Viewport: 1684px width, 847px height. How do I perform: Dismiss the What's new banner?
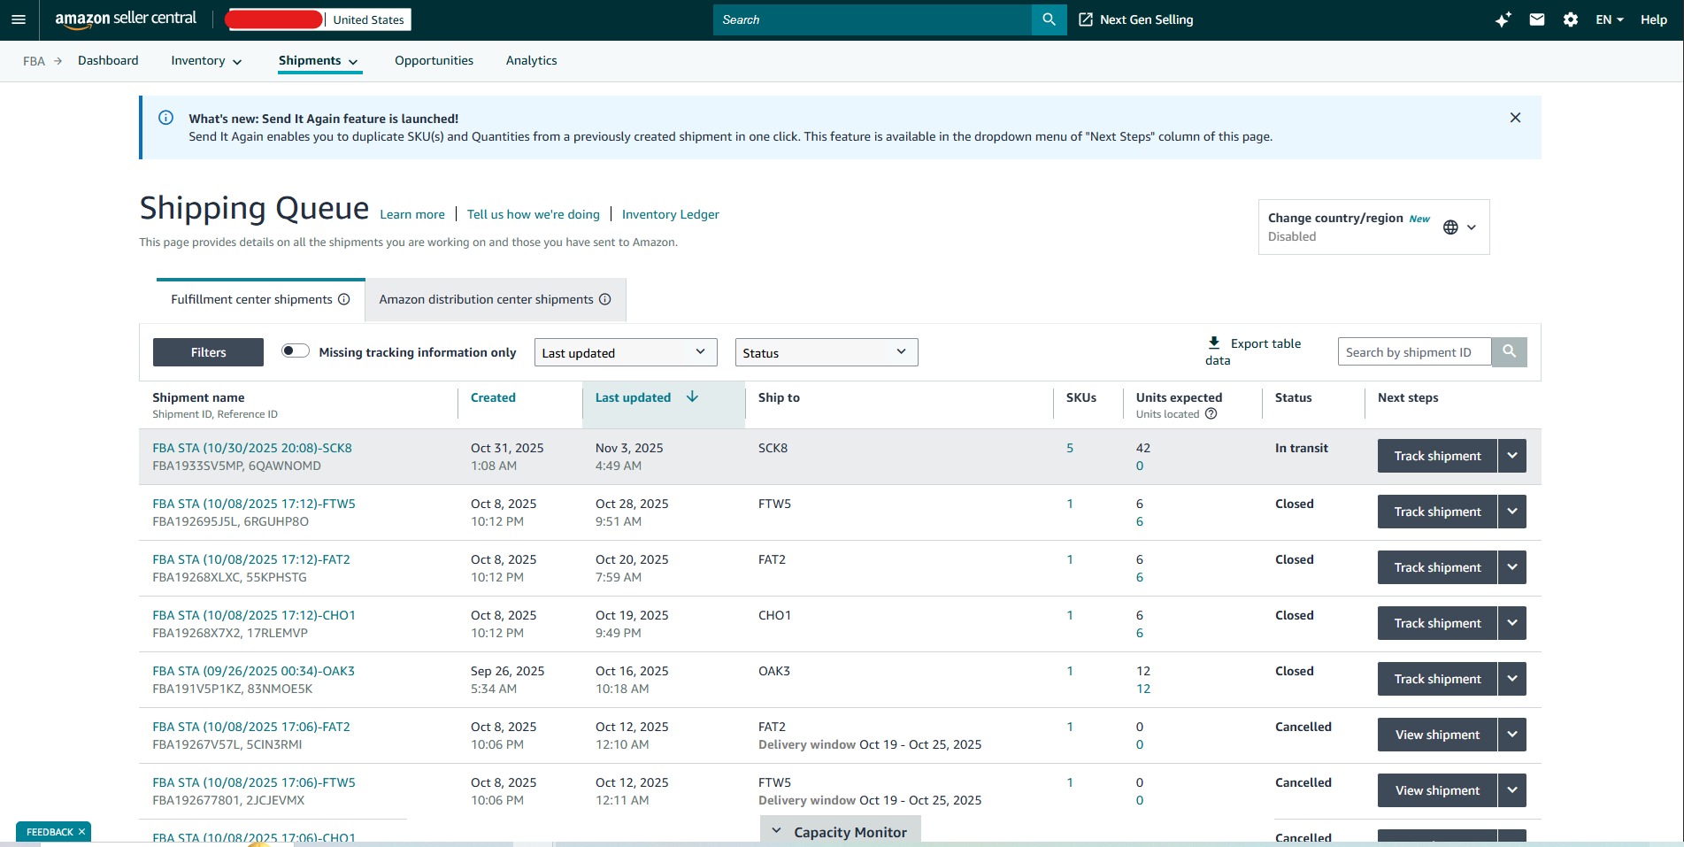(x=1515, y=118)
